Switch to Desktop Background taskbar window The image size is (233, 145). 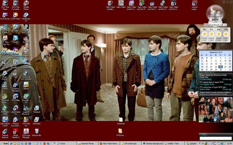click(152, 143)
